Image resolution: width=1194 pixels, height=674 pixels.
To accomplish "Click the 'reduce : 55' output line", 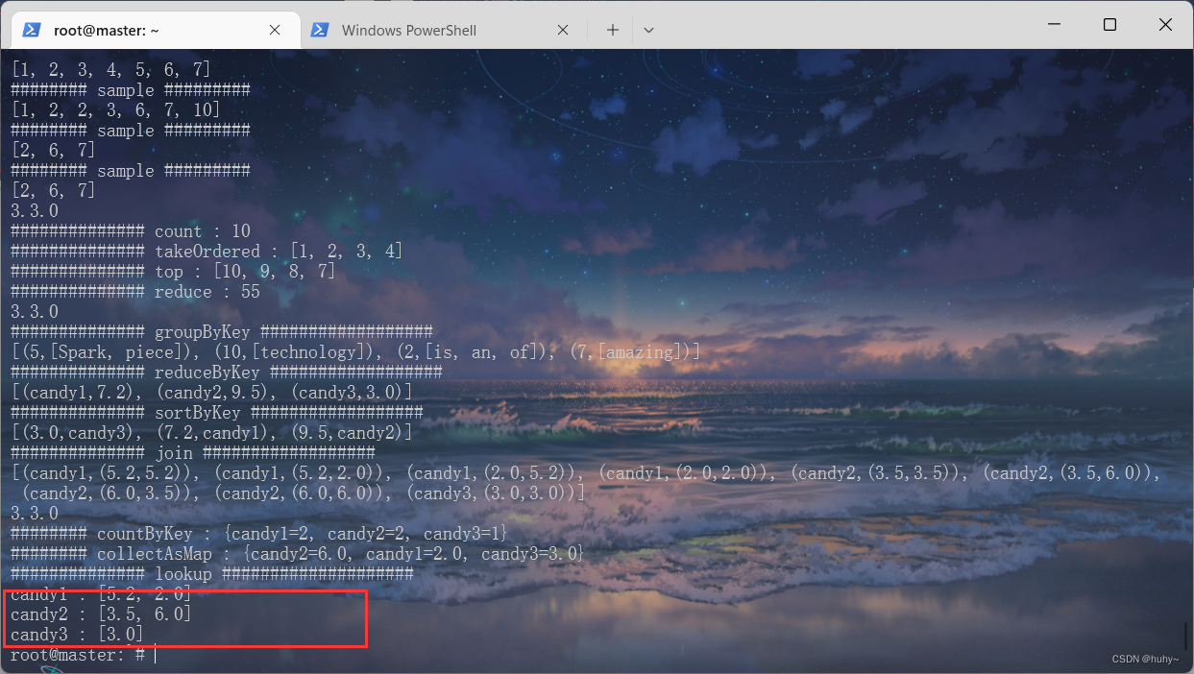I will (x=135, y=292).
